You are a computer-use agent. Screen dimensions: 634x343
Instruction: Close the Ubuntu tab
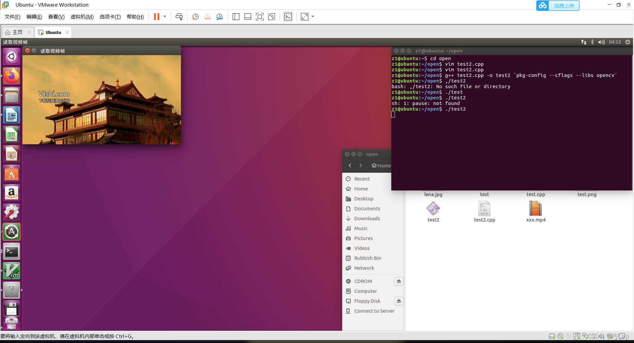coord(67,32)
